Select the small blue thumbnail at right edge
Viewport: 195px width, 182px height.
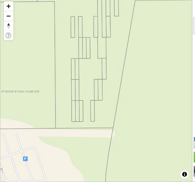click(194, 139)
